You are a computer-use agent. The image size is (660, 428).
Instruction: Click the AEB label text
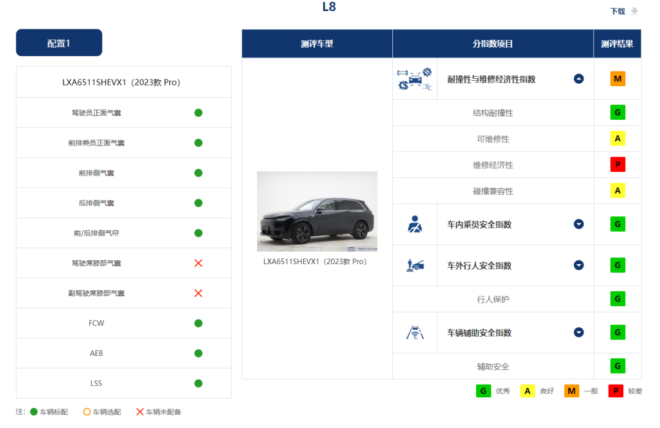(x=97, y=353)
